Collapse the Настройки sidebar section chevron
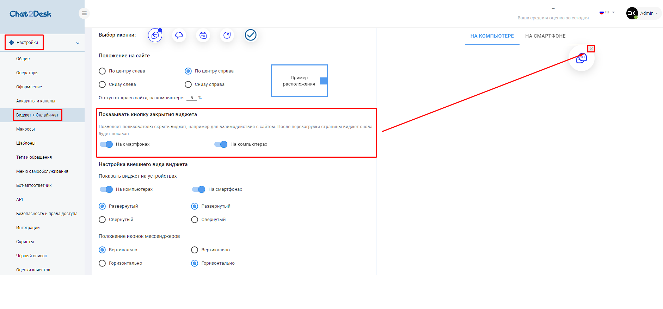This screenshot has height=309, width=663. pyautogui.click(x=78, y=43)
